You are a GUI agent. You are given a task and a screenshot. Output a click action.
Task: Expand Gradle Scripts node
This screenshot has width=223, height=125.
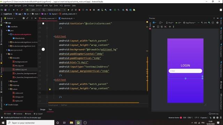4,105
